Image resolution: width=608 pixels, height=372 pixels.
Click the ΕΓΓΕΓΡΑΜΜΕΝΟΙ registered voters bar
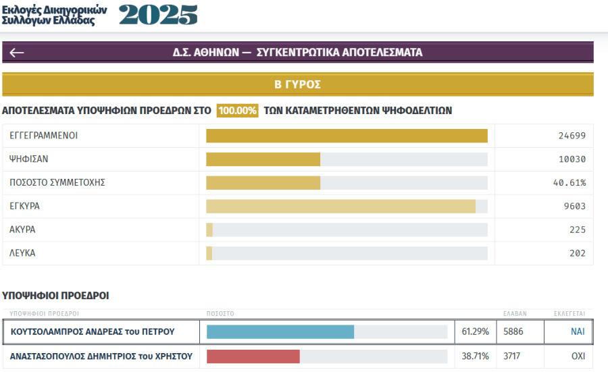[x=347, y=136]
